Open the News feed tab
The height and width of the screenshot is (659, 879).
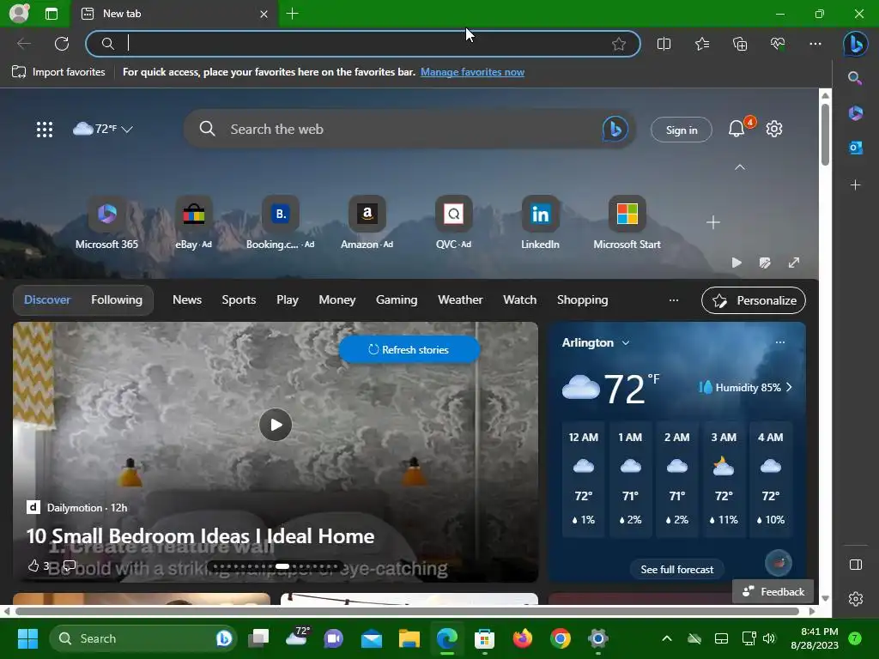[x=186, y=299]
